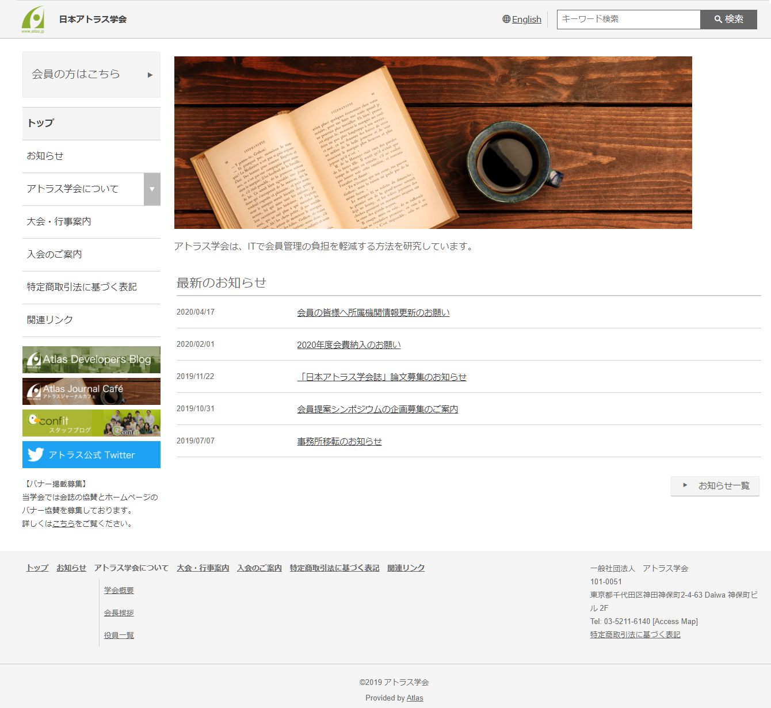Select トップ in the sidebar menu
Viewport: 771px width, 708px height.
coord(40,123)
